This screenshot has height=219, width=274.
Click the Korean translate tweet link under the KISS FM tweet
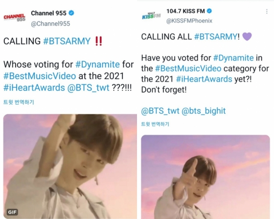tap(155, 124)
